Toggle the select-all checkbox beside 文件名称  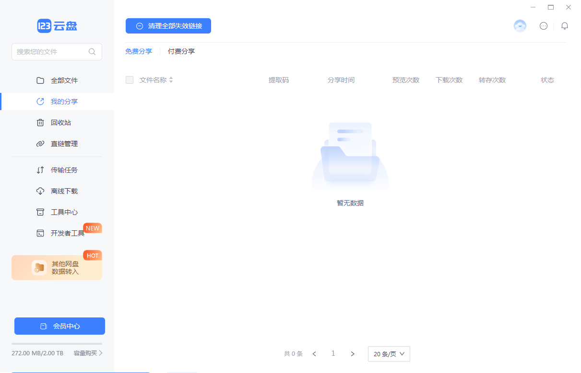[130, 80]
